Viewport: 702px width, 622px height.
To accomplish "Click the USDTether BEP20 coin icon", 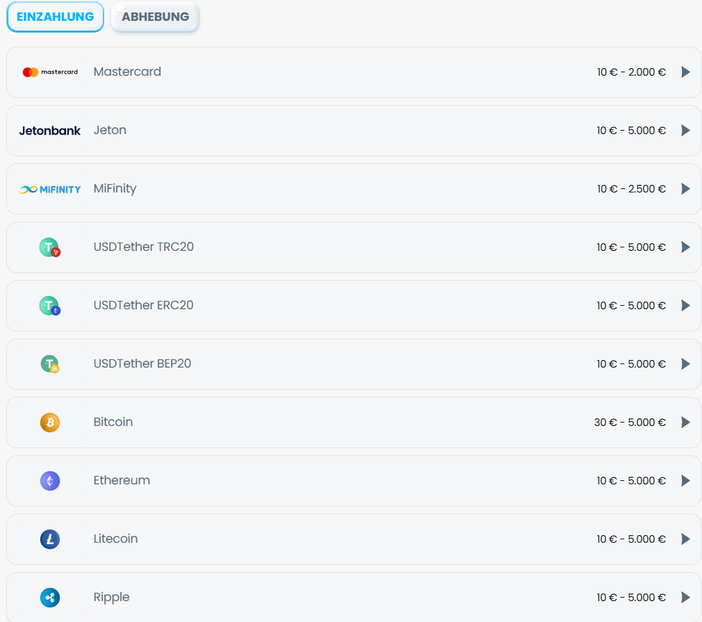I will tap(49, 364).
